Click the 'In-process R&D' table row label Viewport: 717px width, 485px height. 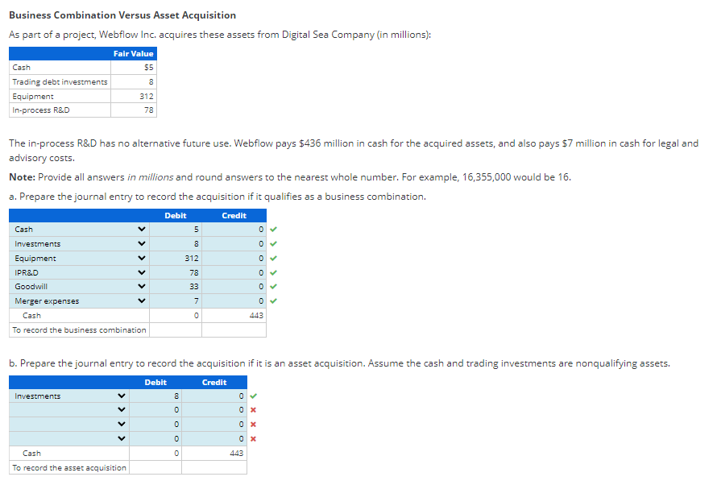(x=41, y=110)
